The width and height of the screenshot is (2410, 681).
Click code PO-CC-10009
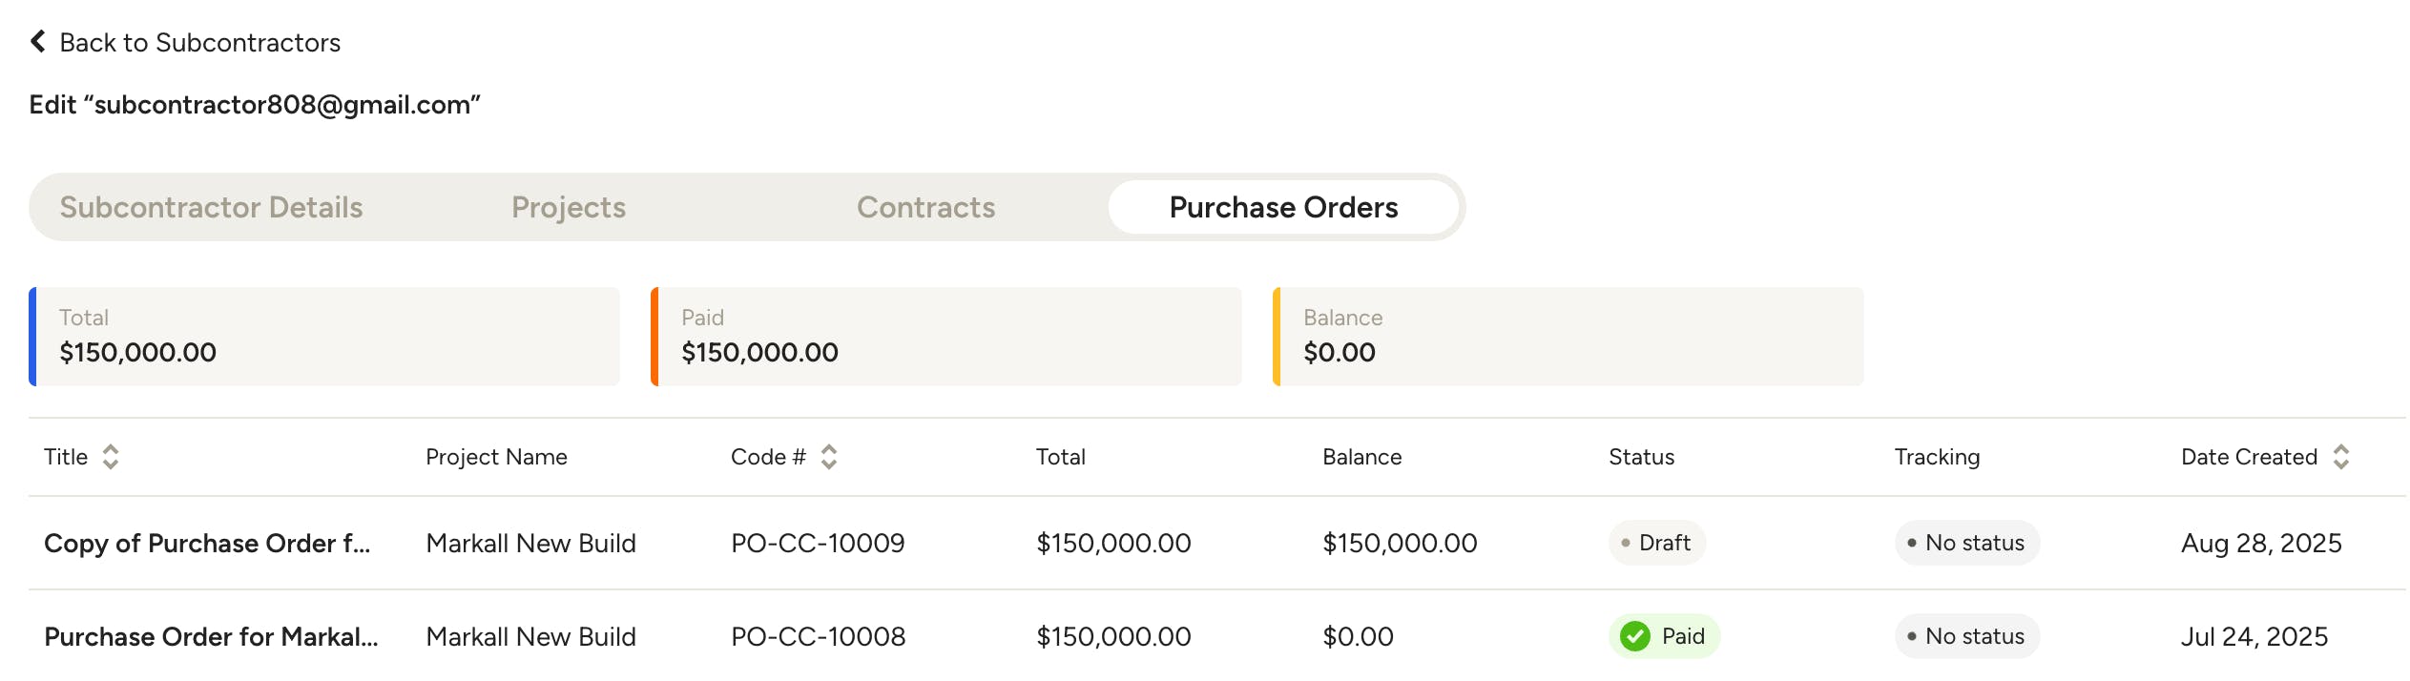(818, 543)
